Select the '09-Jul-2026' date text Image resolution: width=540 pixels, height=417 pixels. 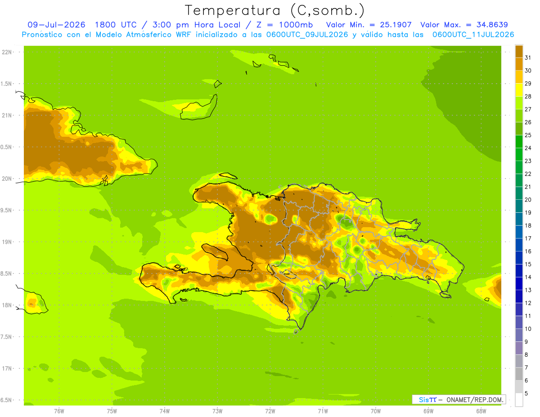[x=56, y=25]
